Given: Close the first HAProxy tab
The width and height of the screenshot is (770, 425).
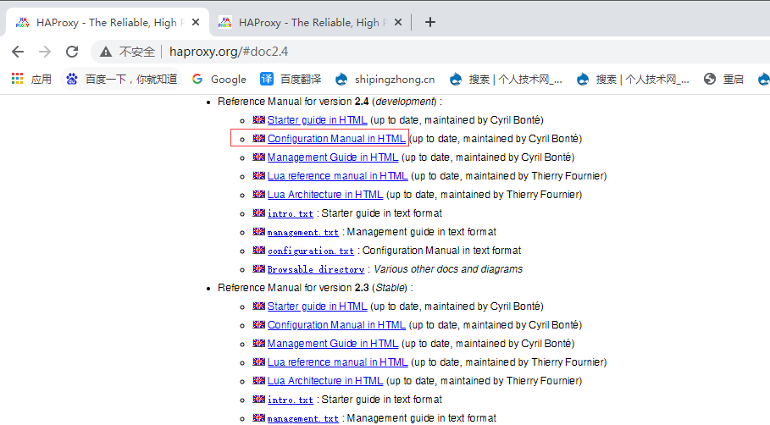Looking at the screenshot, I should (196, 22).
